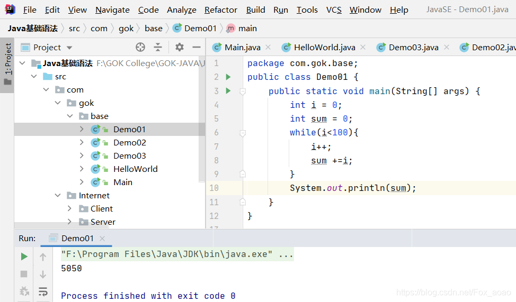Stop the running process square button
The height and width of the screenshot is (302, 516).
(24, 274)
